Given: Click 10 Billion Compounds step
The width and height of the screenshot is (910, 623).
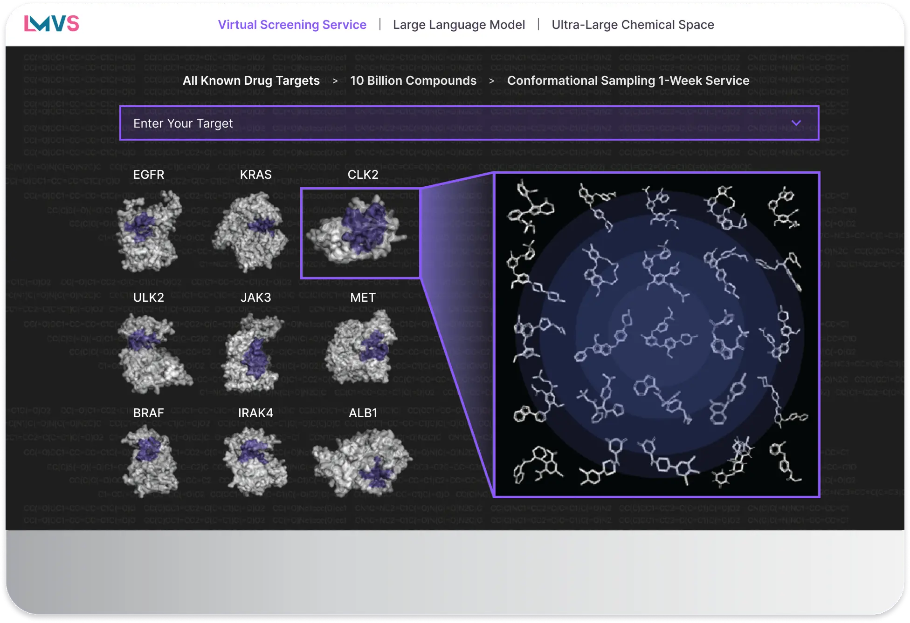Looking at the screenshot, I should 413,81.
